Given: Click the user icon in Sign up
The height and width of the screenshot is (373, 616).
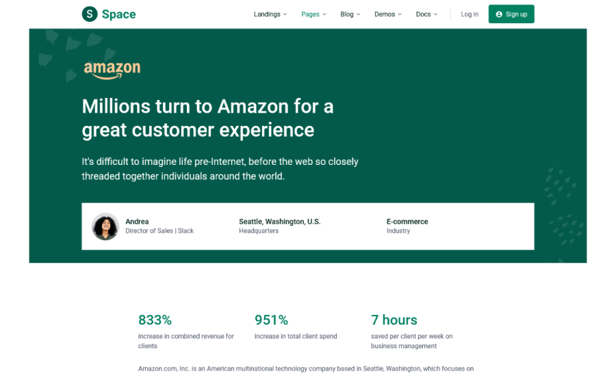Looking at the screenshot, I should tap(499, 14).
